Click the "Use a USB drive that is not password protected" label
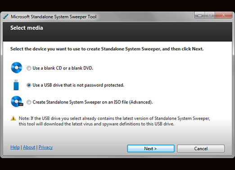This screenshot has height=170, width=235. [78, 85]
